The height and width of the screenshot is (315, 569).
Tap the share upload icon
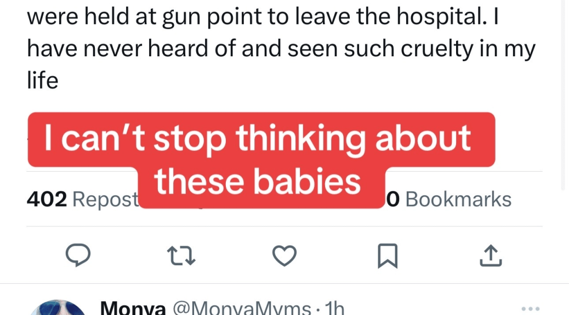491,255
